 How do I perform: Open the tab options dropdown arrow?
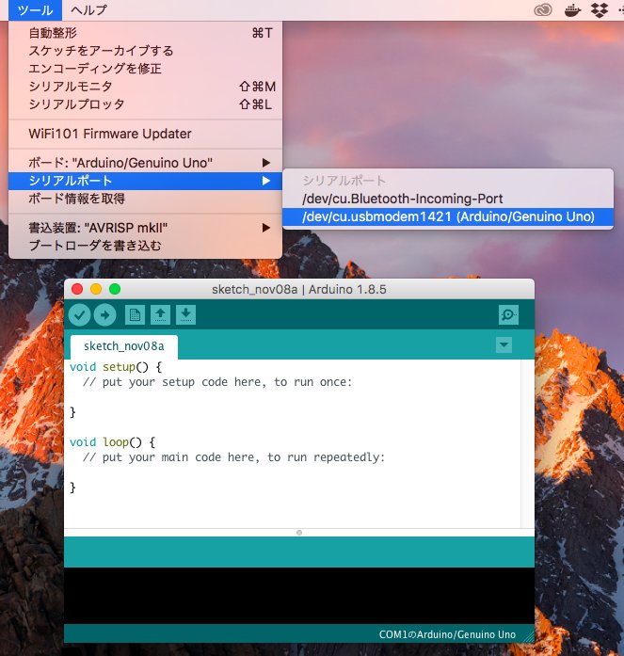tap(504, 345)
